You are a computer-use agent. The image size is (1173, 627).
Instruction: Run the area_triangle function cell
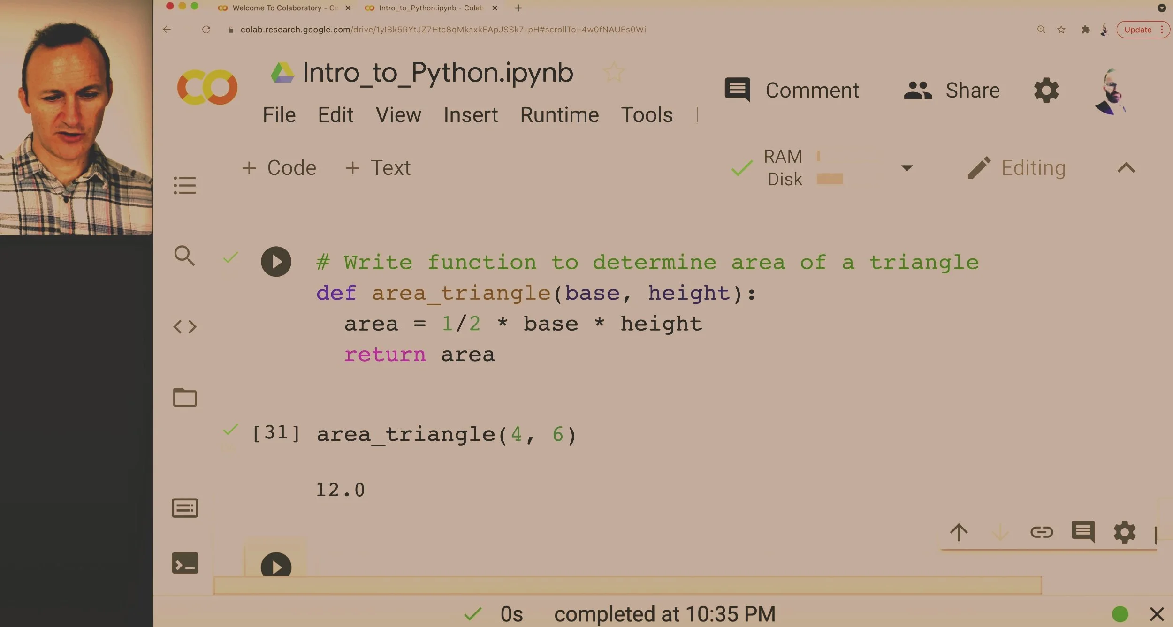point(276,262)
